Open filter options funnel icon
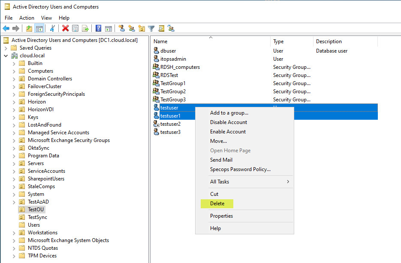 (151, 28)
